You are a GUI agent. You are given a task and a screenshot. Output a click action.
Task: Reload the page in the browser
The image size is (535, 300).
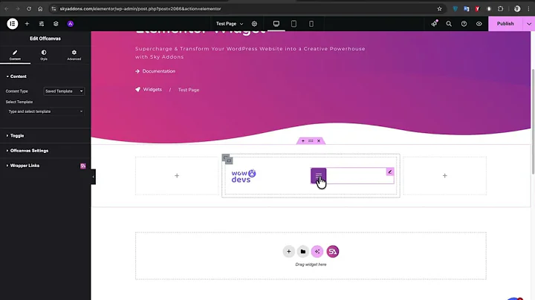click(29, 8)
